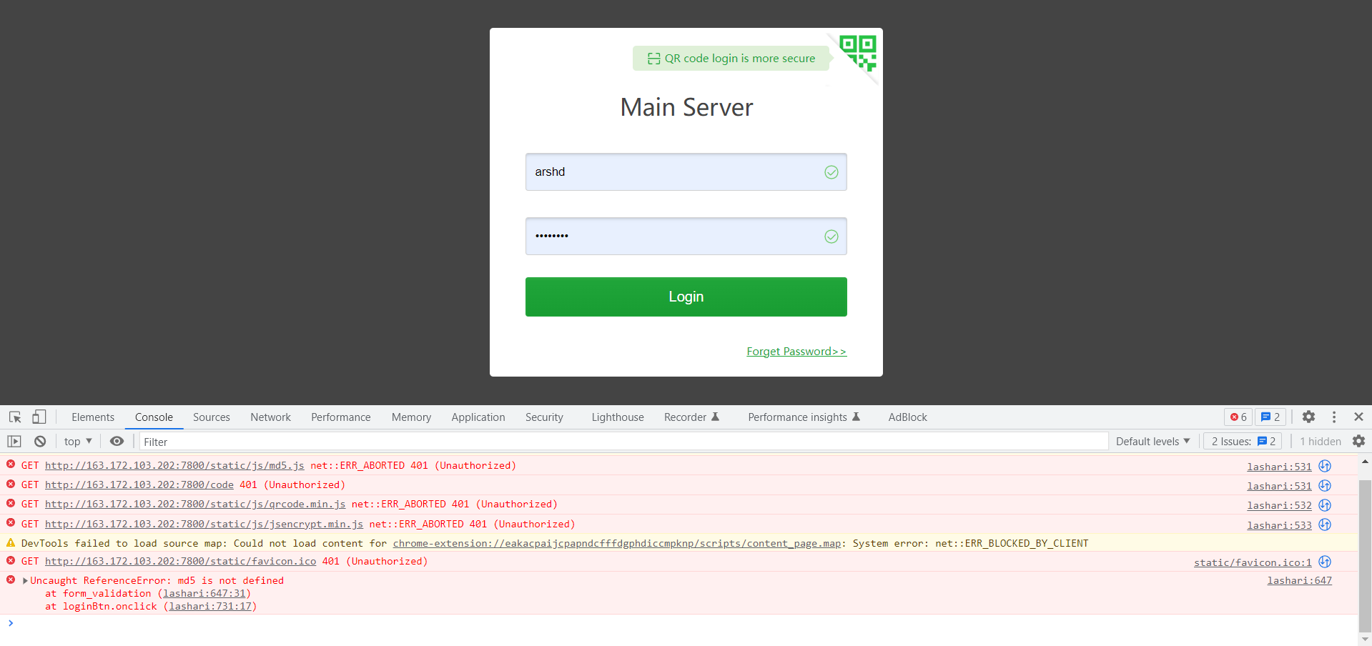Screen dimensions: 1372x646
Task: Show the console sidebar
Action: 14,442
